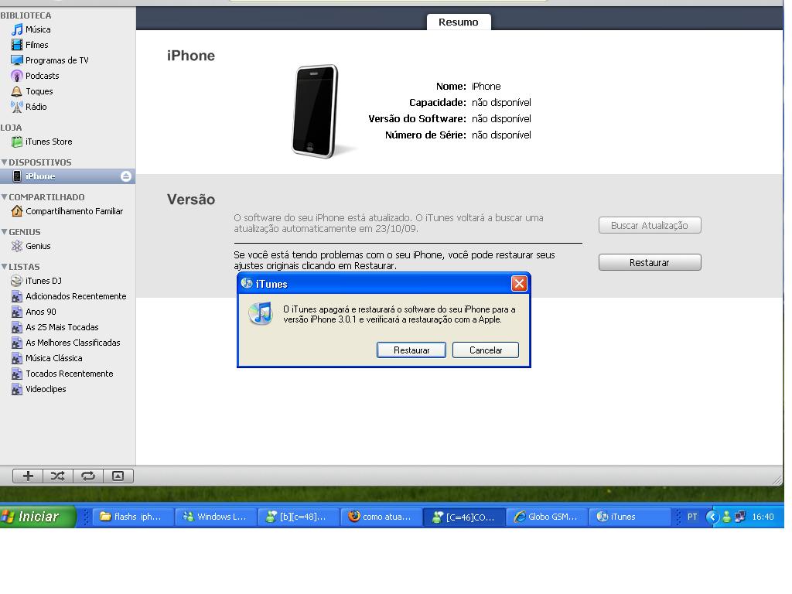Switch to como atua... Firefox taskbar item
This screenshot has height=594, width=792.
coord(382,517)
